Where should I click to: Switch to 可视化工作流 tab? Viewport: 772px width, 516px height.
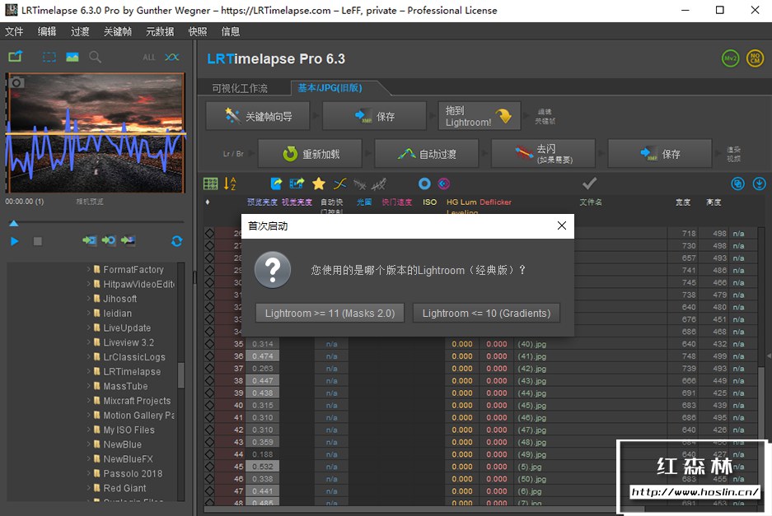pyautogui.click(x=240, y=89)
